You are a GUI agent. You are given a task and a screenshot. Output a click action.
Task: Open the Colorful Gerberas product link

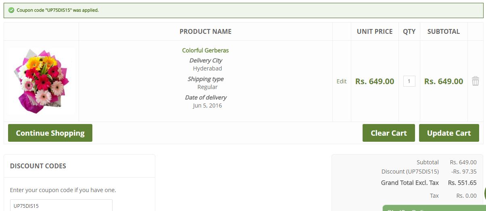pyautogui.click(x=205, y=50)
